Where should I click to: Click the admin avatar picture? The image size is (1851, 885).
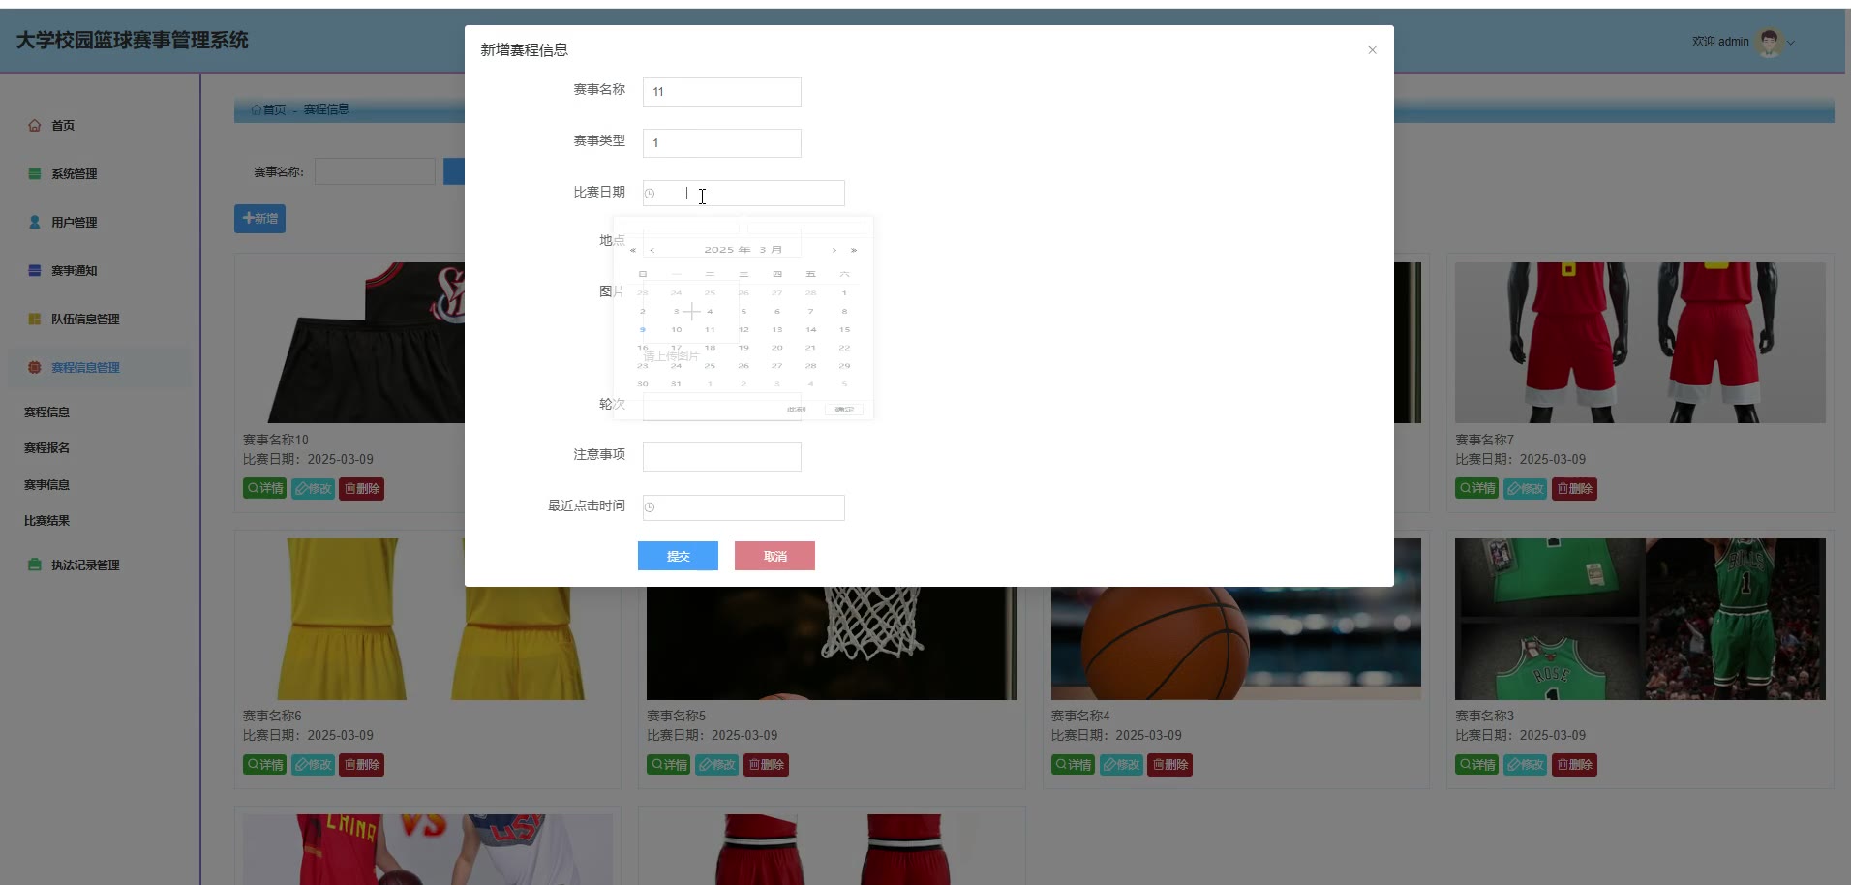point(1770,42)
